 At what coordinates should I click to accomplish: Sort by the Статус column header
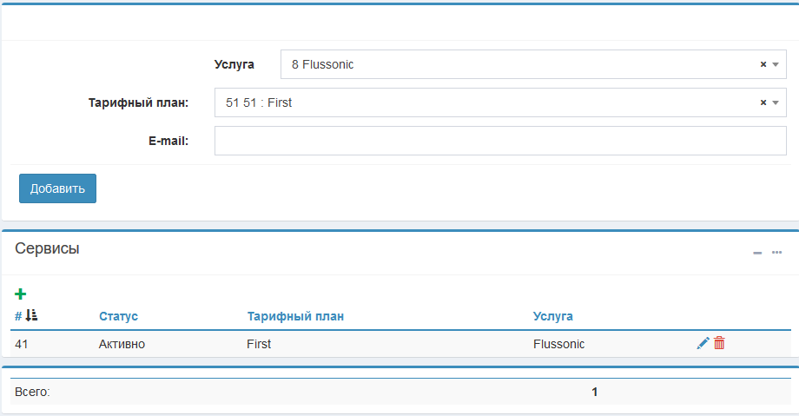[x=118, y=316]
